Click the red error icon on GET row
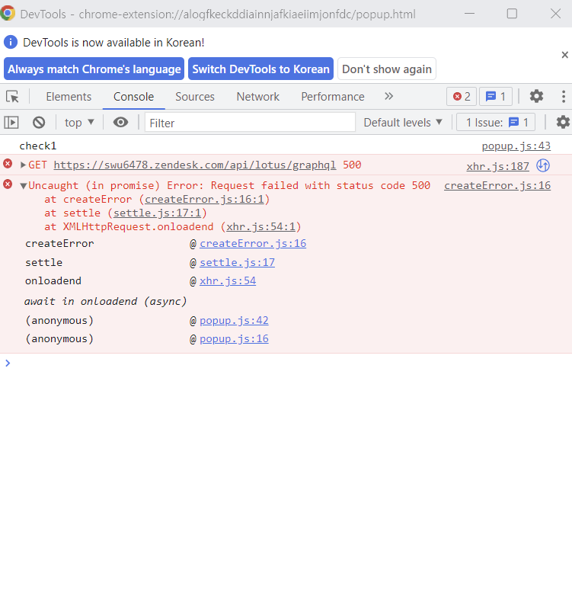Image resolution: width=572 pixels, height=599 pixels. 8,164
